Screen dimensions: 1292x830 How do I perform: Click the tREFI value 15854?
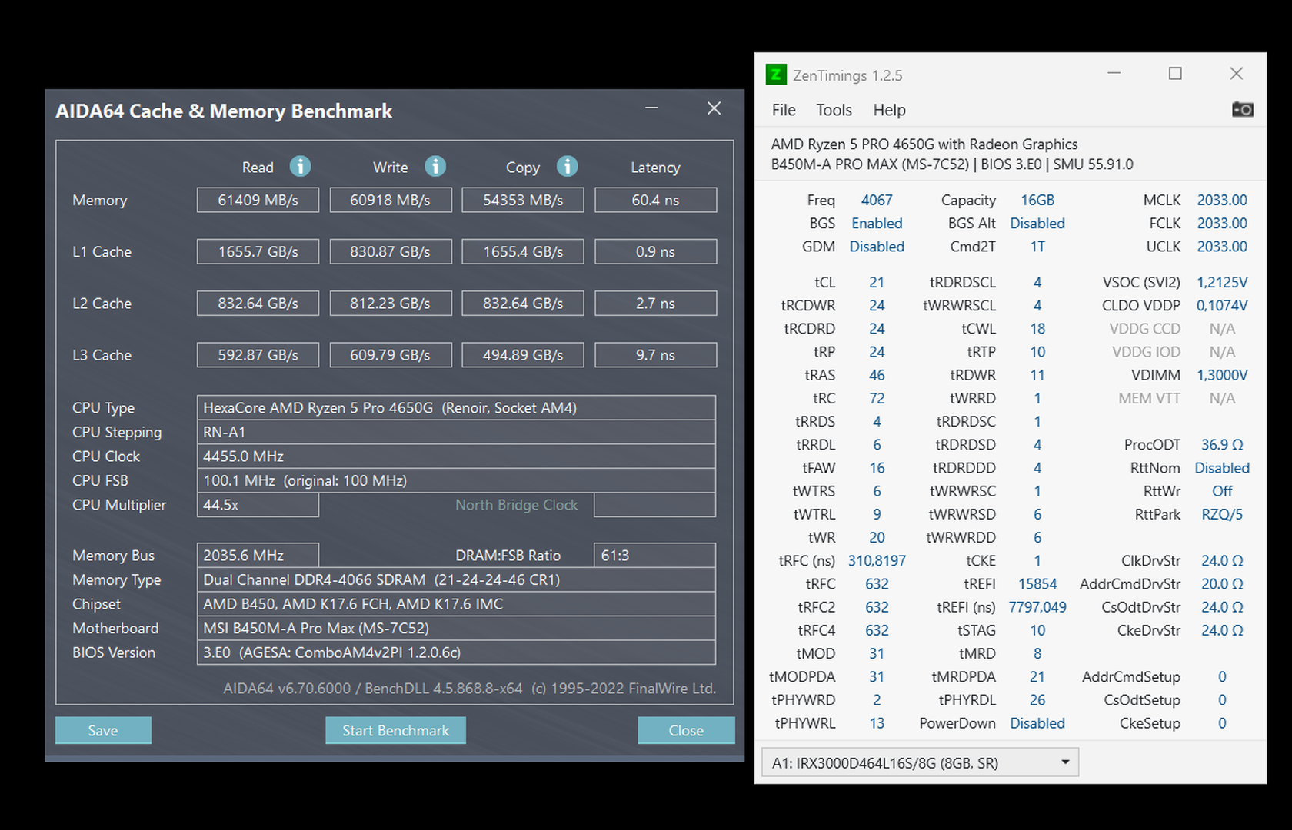pyautogui.click(x=1037, y=584)
